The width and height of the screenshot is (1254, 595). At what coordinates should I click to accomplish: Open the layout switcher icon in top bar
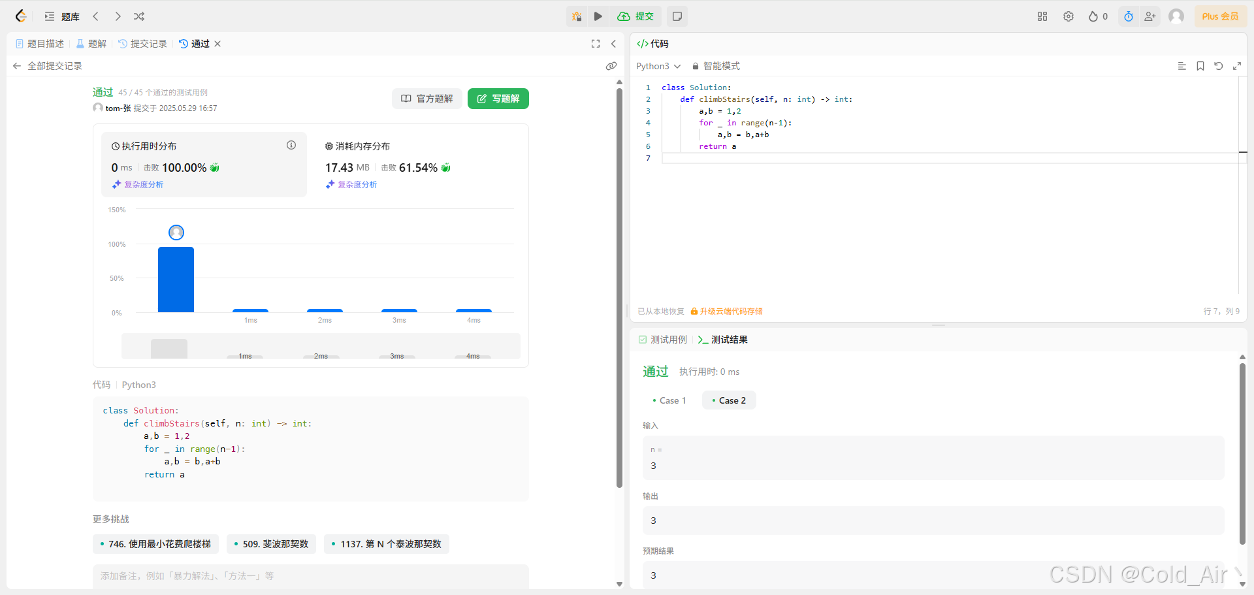tap(1042, 16)
